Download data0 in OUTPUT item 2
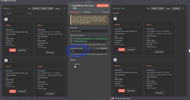190x100 pixels. click(x=131, y=91)
